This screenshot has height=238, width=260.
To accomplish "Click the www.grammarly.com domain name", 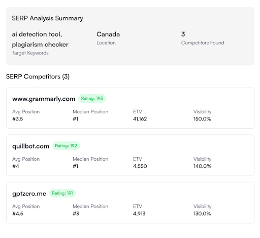I will [x=44, y=99].
